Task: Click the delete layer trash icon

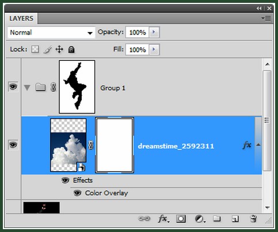Action: (x=253, y=219)
